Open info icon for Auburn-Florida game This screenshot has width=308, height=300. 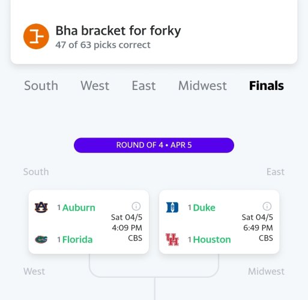pyautogui.click(x=136, y=206)
